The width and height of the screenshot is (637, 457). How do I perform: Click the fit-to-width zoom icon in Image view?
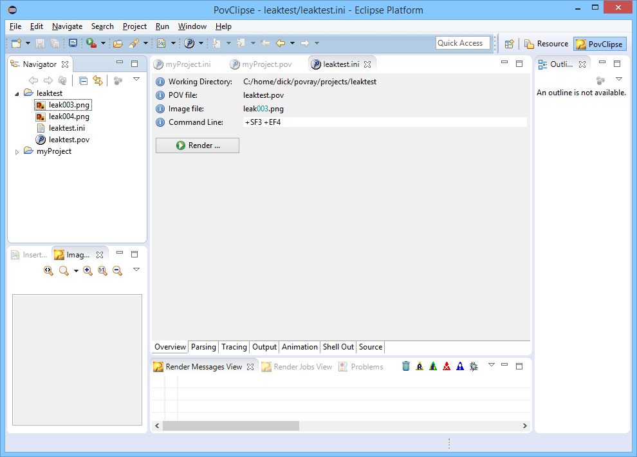tap(49, 270)
